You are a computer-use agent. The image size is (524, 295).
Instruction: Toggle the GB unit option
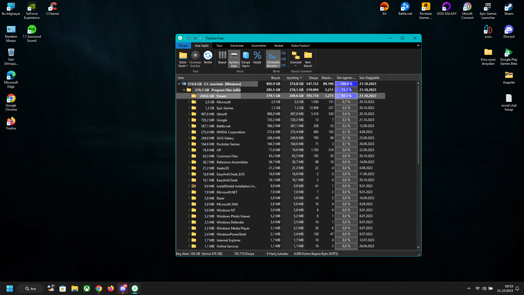click(284, 53)
